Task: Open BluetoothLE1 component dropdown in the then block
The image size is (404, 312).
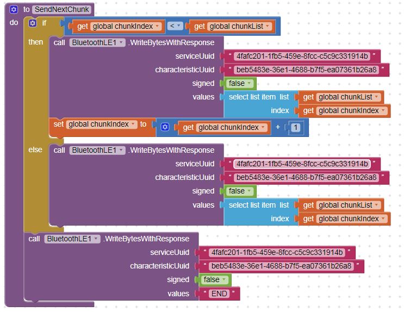Action: (x=97, y=42)
